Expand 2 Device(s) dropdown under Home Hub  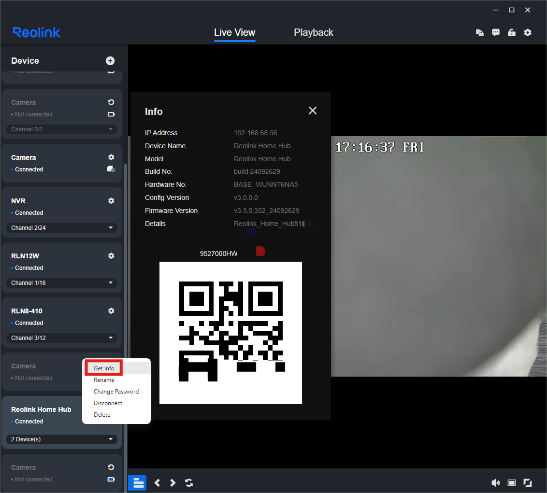pyautogui.click(x=62, y=439)
